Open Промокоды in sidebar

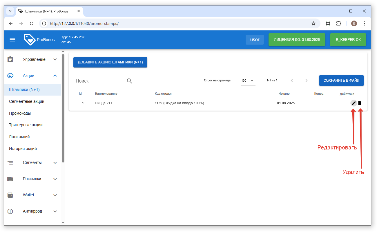pyautogui.click(x=32, y=113)
